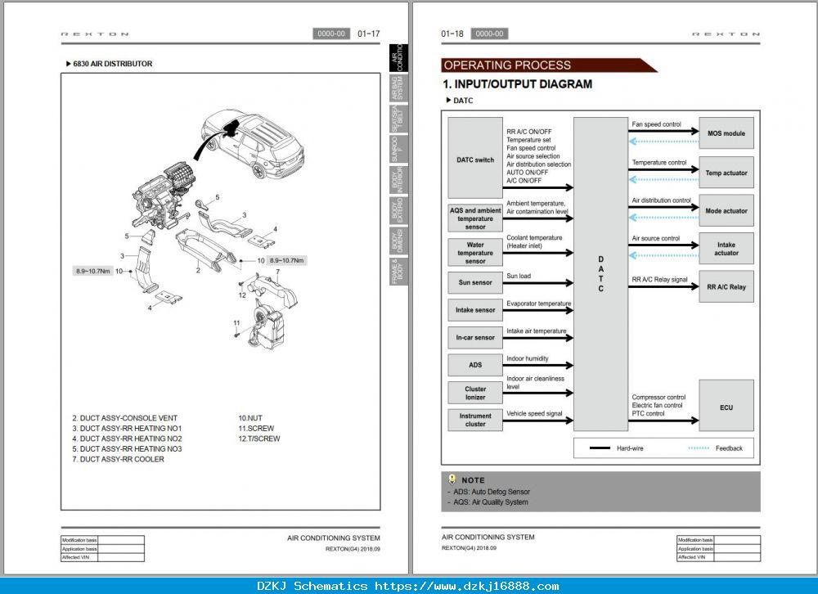Screen dimensions: 818x594
Task: Click the '12.T/SCREW' parts entry
Action: point(259,439)
